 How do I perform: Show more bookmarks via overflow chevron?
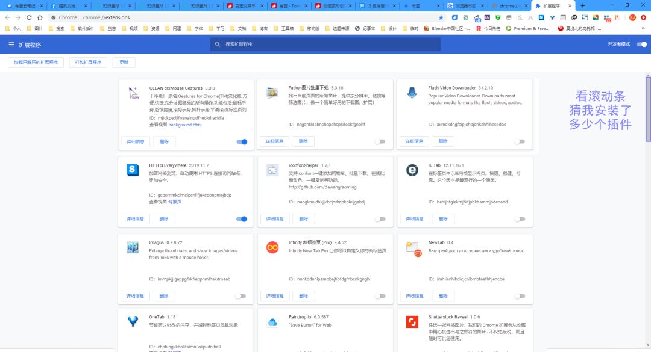[643, 29]
